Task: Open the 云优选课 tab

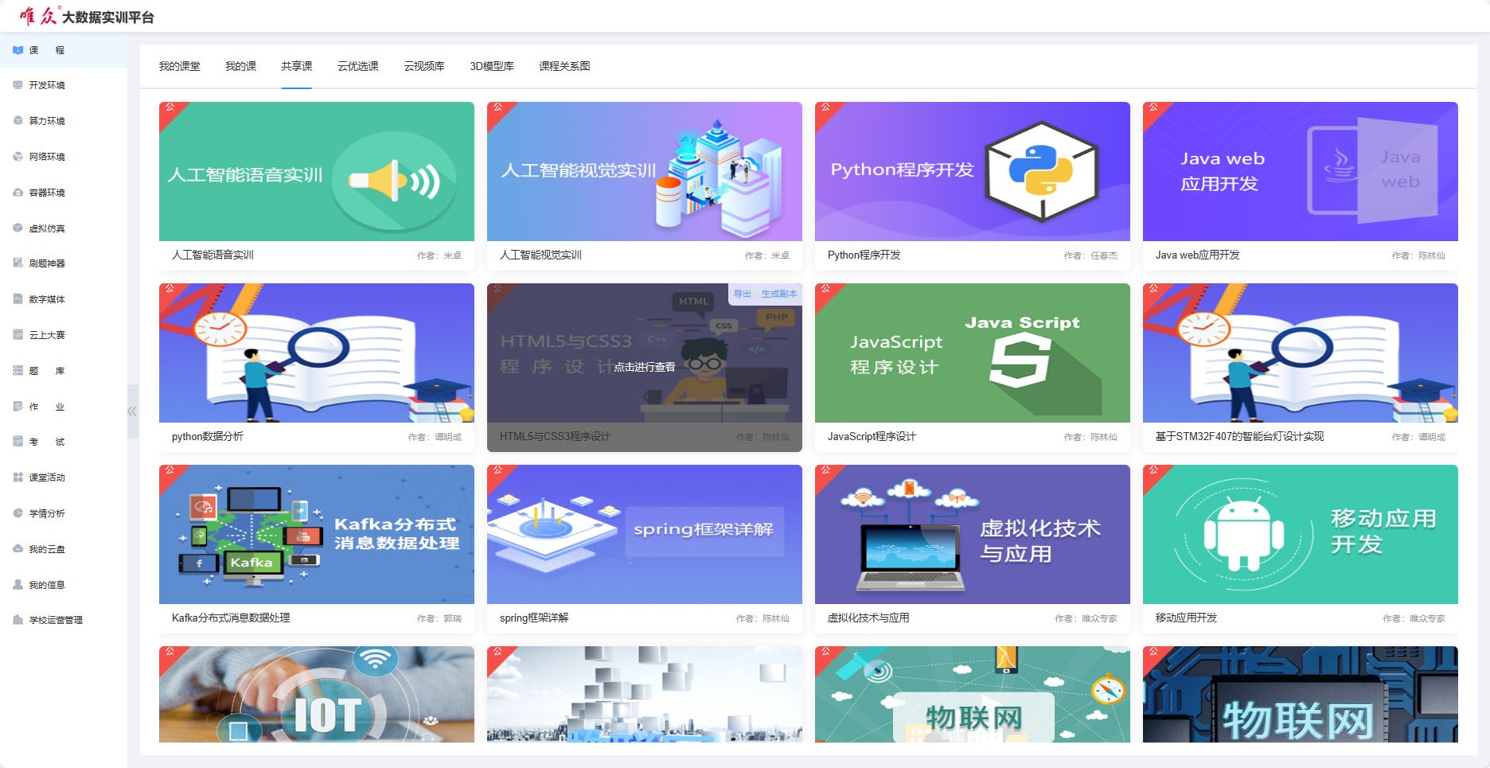Action: coord(357,67)
